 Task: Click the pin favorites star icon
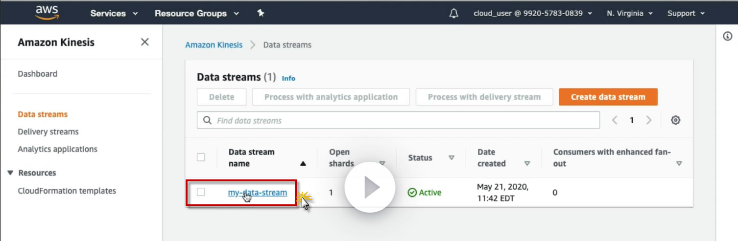click(261, 13)
